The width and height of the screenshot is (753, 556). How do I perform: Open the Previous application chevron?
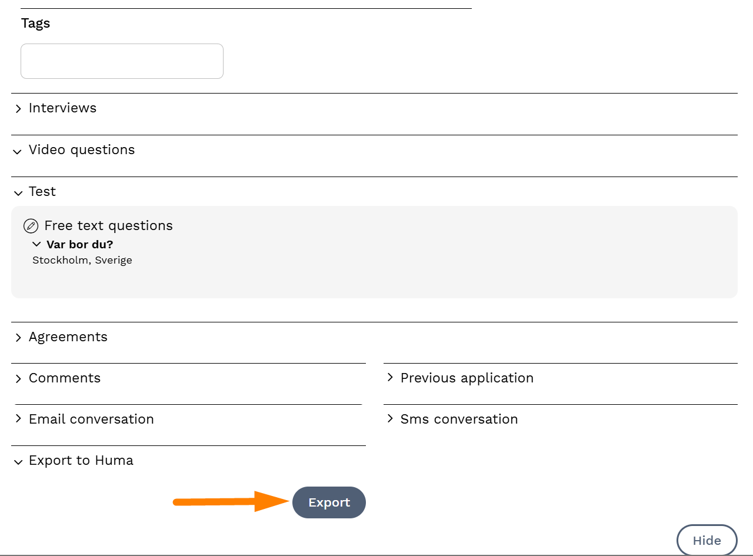[x=390, y=378]
